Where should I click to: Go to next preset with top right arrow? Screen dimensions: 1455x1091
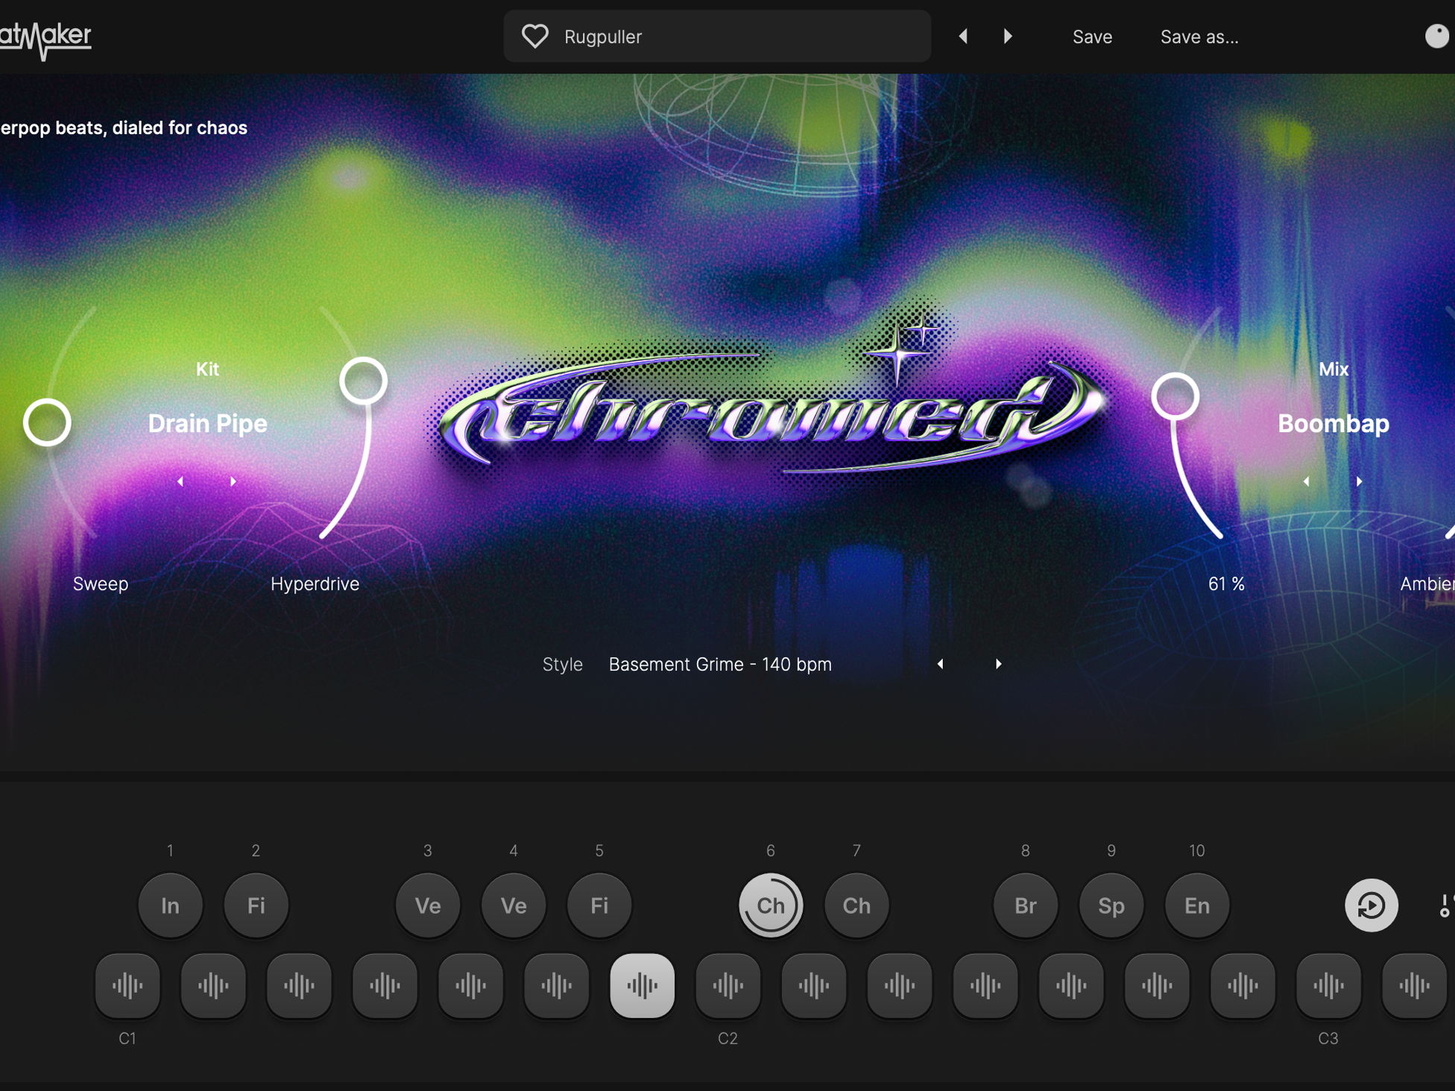[x=1008, y=37]
